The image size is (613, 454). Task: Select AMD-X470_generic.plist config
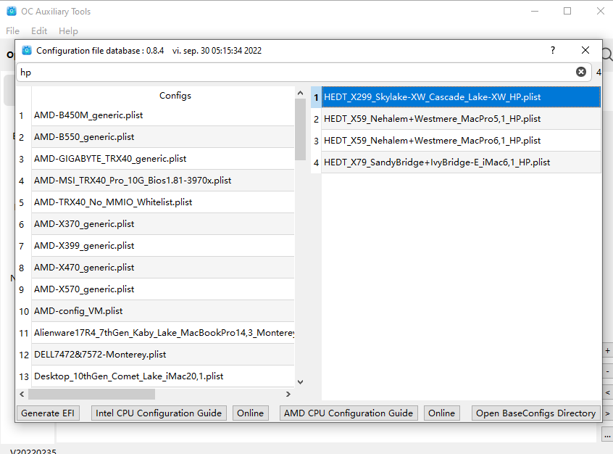click(163, 268)
